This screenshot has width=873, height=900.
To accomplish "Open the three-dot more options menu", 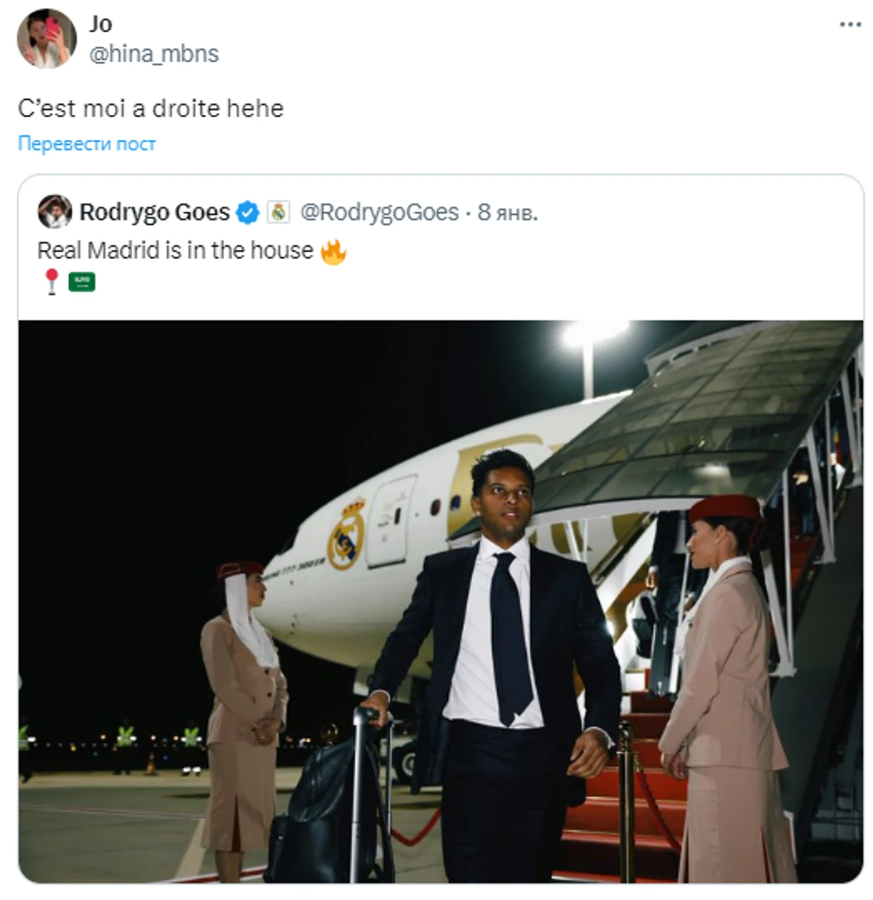I will pos(850,25).
